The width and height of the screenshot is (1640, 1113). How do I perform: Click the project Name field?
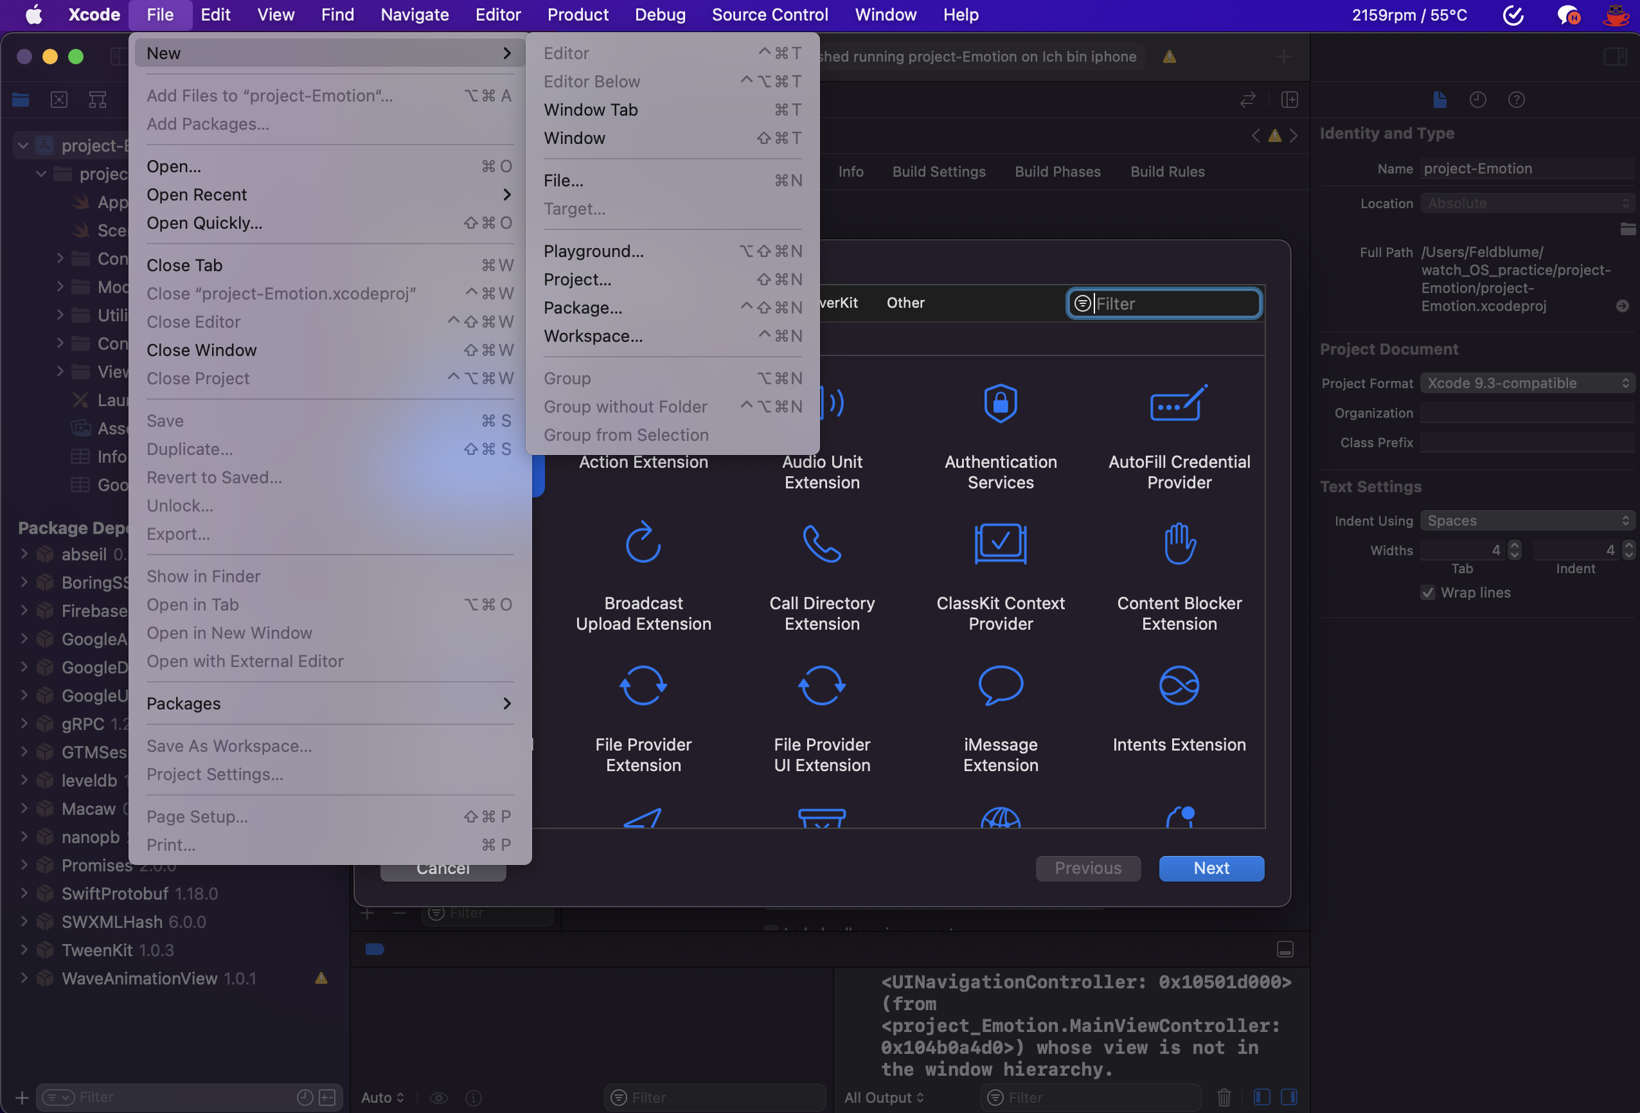pos(1526,168)
